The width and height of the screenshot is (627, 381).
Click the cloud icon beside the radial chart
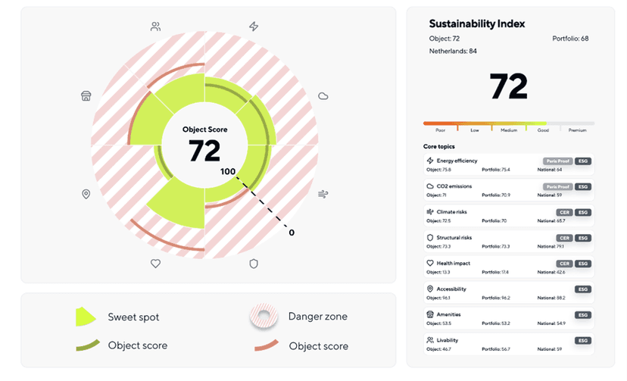(323, 95)
